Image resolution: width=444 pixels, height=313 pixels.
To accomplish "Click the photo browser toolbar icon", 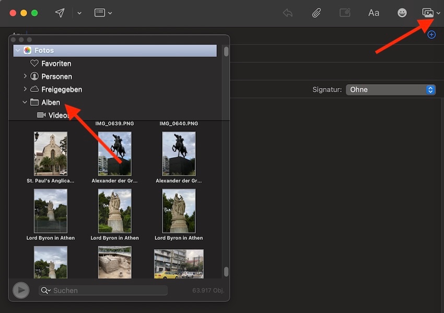I will click(x=428, y=13).
